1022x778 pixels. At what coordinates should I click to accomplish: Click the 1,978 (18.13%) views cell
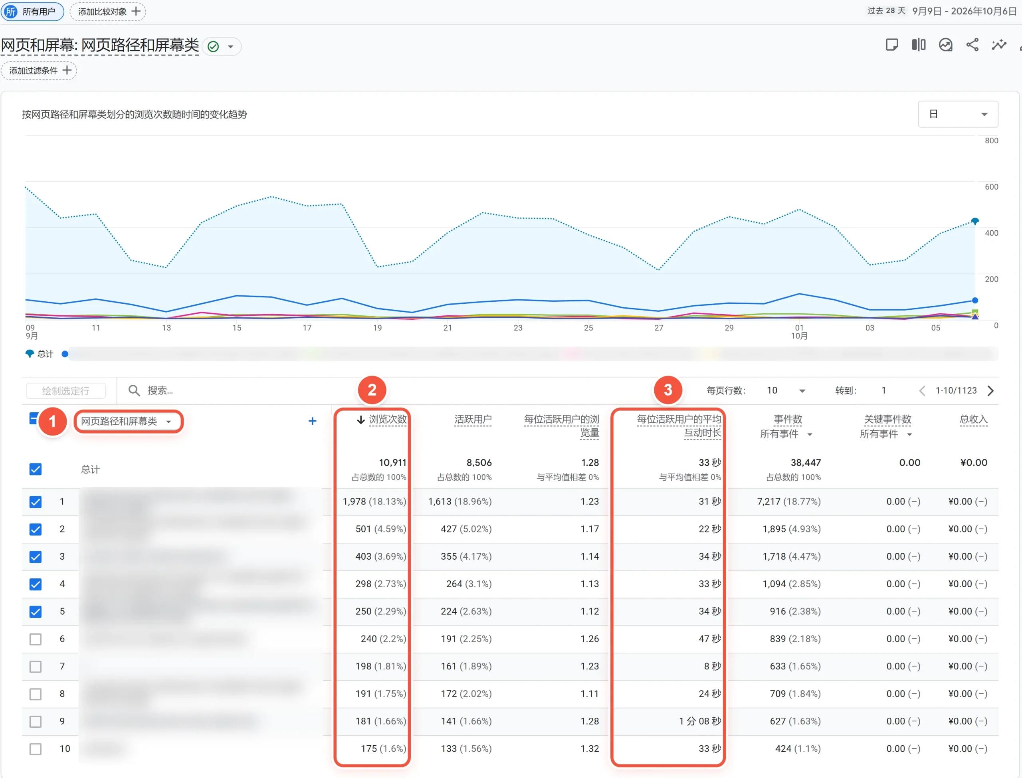tap(374, 501)
